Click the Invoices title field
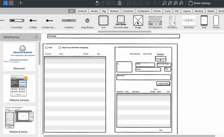This screenshot has height=137, width=224. 113,36
